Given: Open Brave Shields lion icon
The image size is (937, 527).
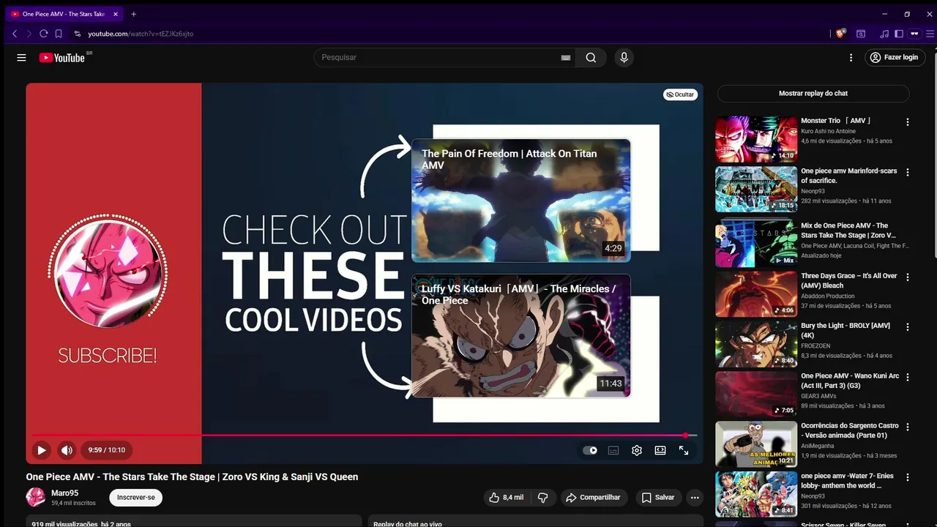Looking at the screenshot, I should (x=841, y=33).
